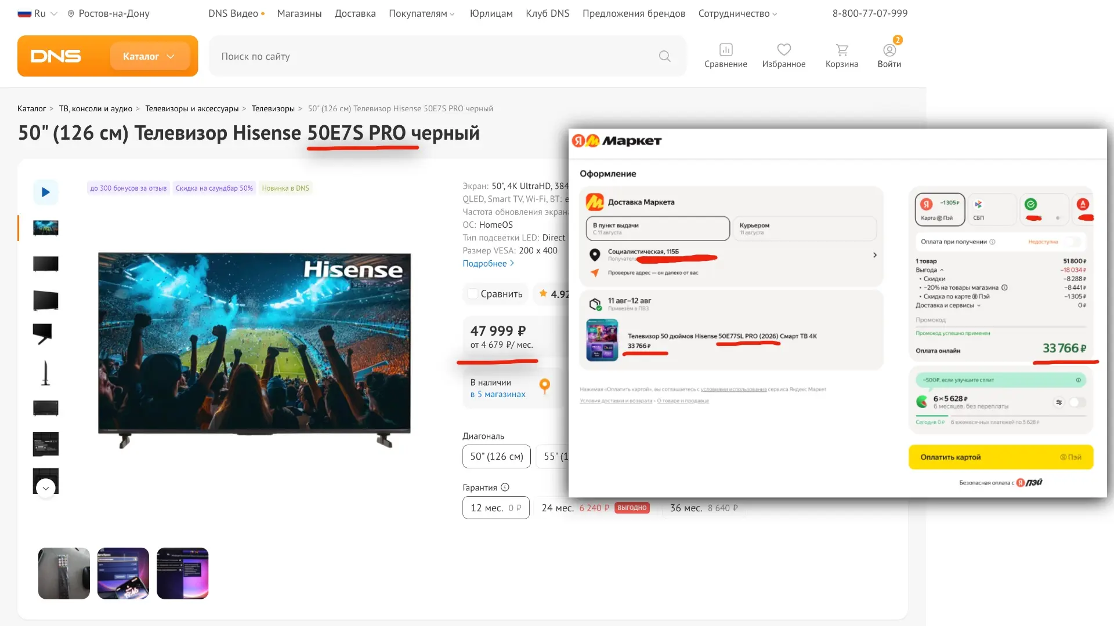Open Магазины menu item
This screenshot has width=1114, height=626.
coord(299,13)
